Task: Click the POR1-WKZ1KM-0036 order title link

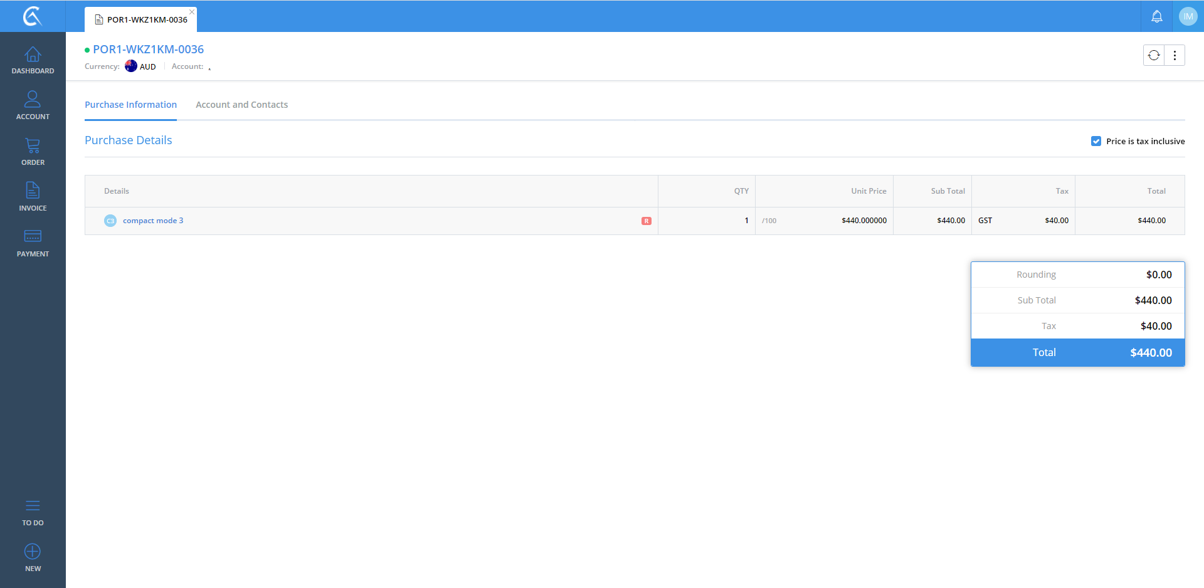Action: (x=148, y=50)
